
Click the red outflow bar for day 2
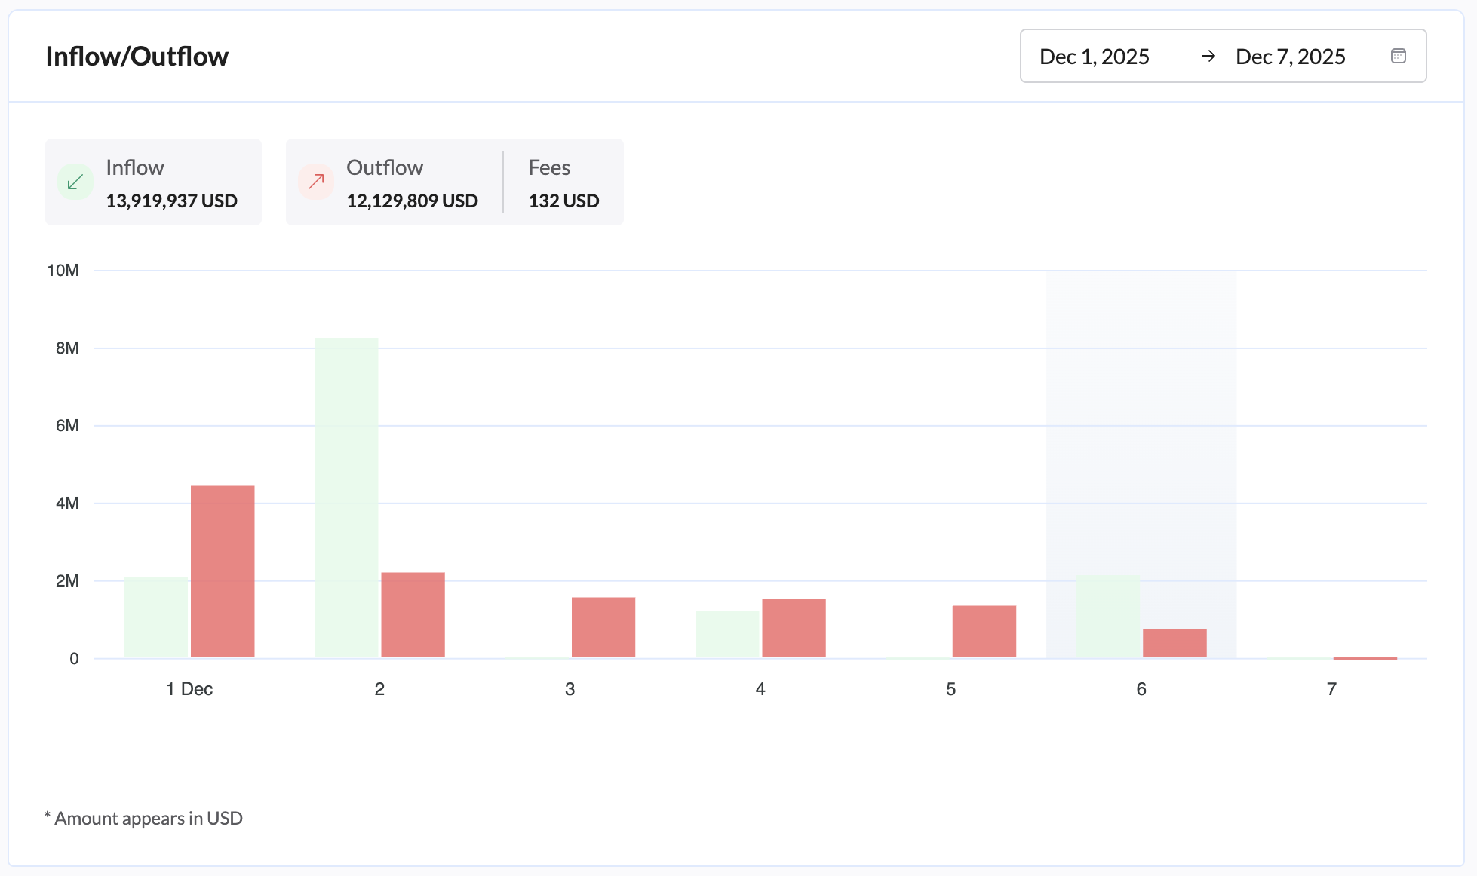pyautogui.click(x=413, y=614)
